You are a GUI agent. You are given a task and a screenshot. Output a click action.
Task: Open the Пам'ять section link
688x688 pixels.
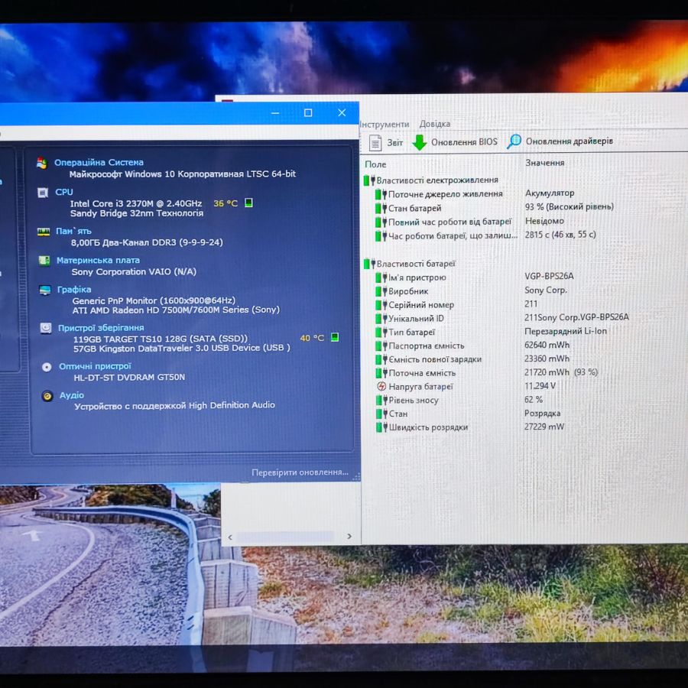coord(73,231)
